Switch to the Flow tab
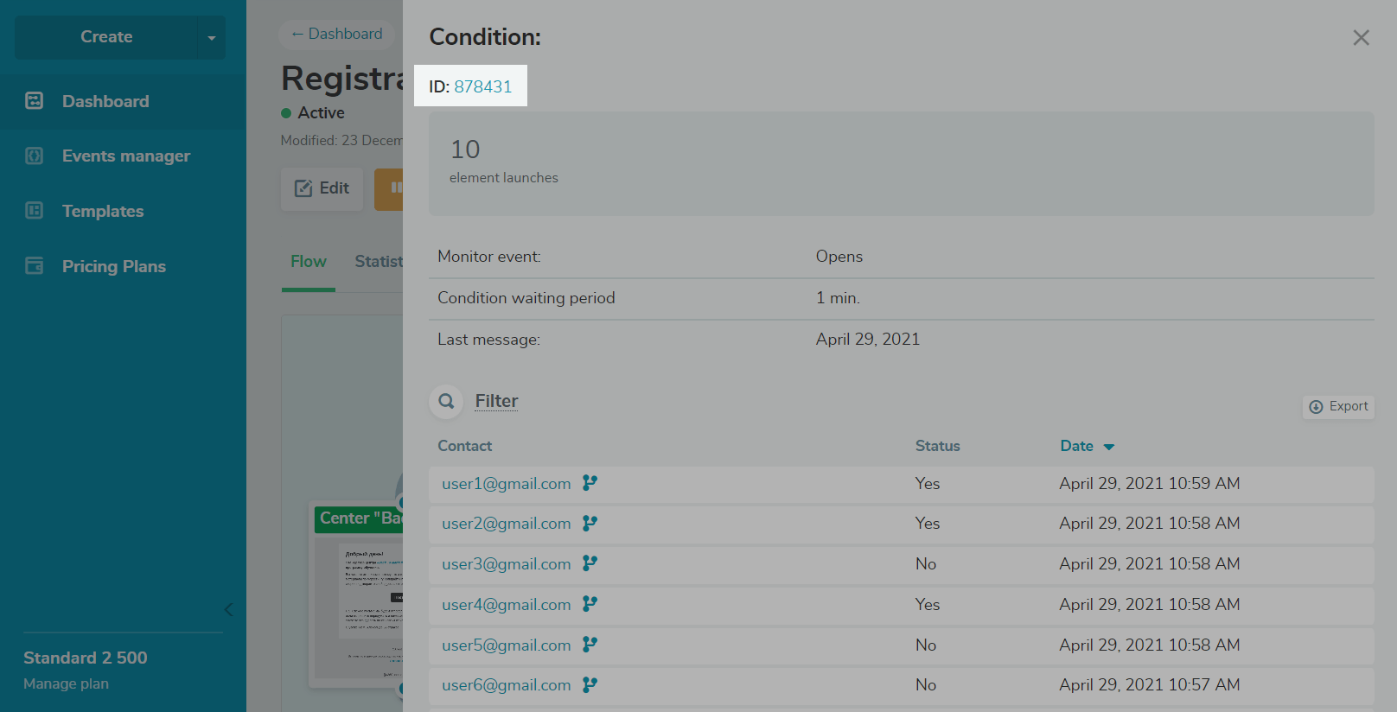Image resolution: width=1397 pixels, height=712 pixels. [309, 262]
